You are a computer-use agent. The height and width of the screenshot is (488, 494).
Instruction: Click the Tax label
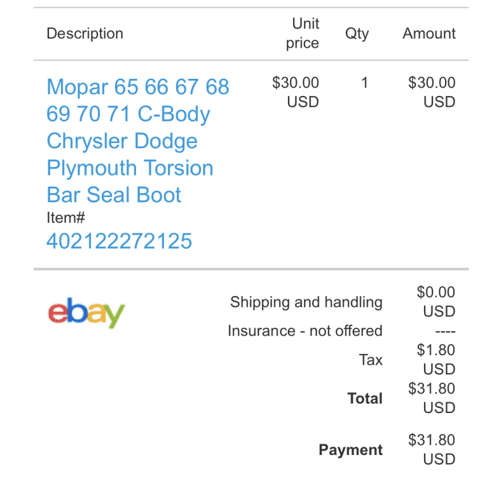371,360
